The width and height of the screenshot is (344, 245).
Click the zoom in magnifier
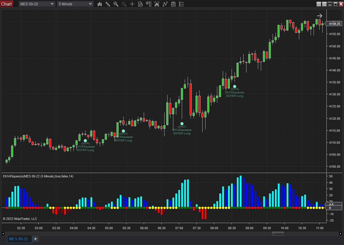pos(116,4)
